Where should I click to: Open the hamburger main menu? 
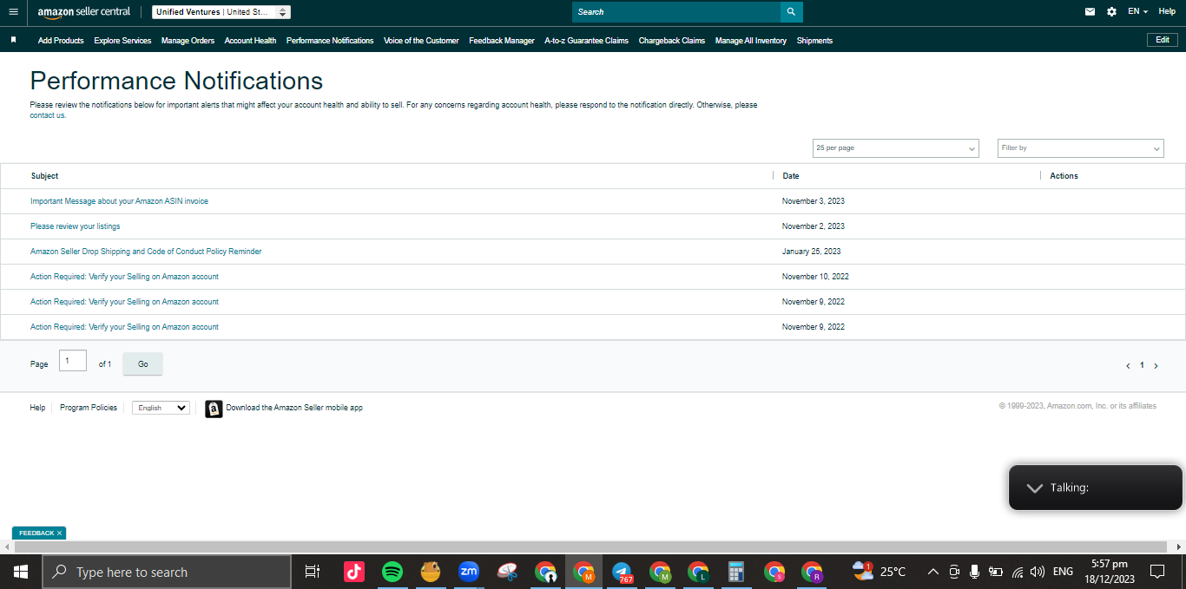click(x=13, y=12)
